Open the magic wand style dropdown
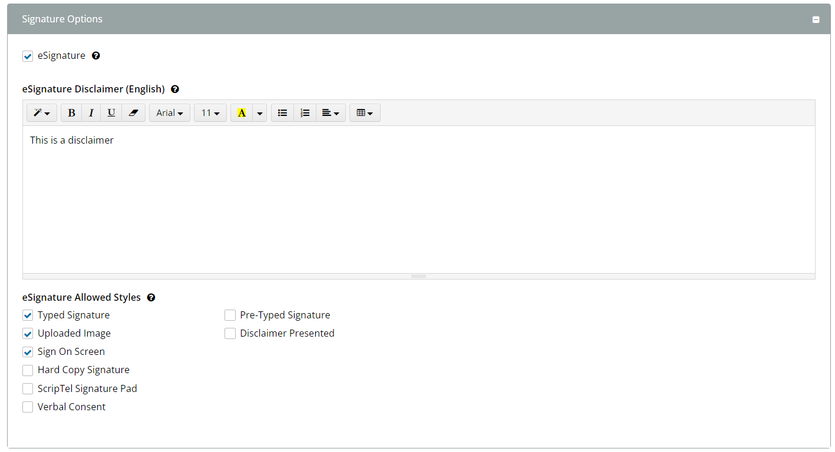835x452 pixels. [41, 113]
